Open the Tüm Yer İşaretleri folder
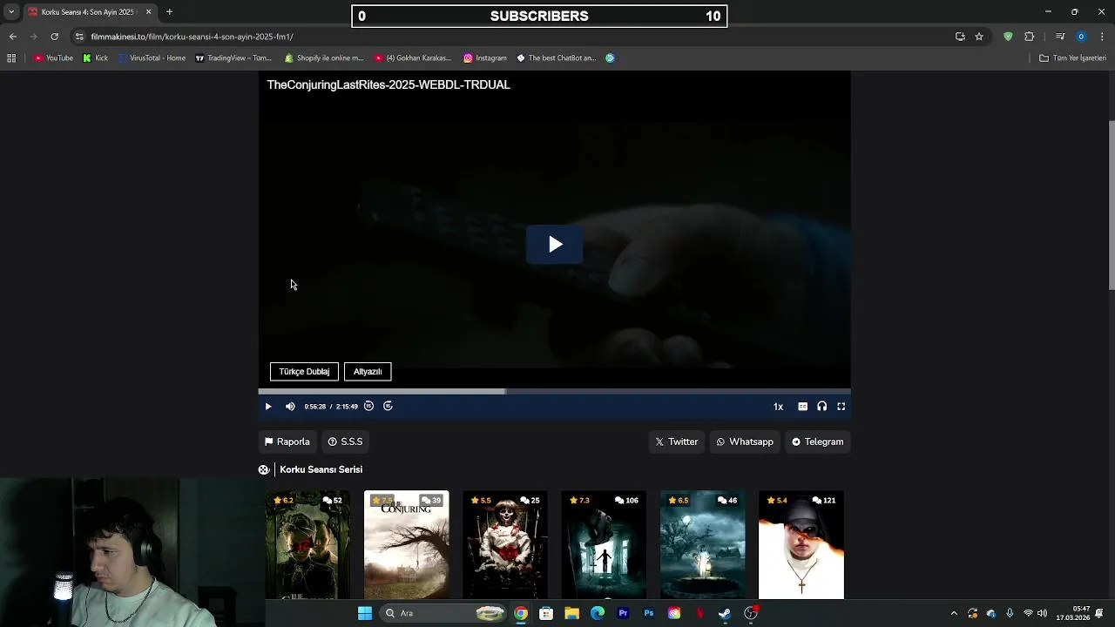This screenshot has height=627, width=1115. click(1073, 58)
